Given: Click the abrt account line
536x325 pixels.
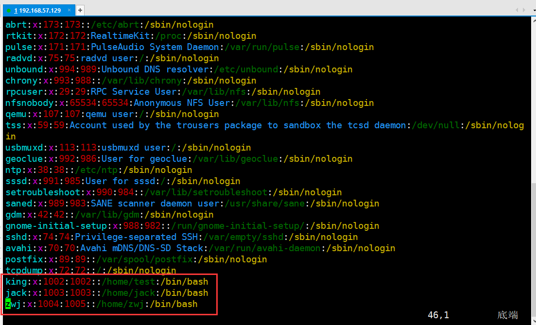Looking at the screenshot, I should pos(109,25).
